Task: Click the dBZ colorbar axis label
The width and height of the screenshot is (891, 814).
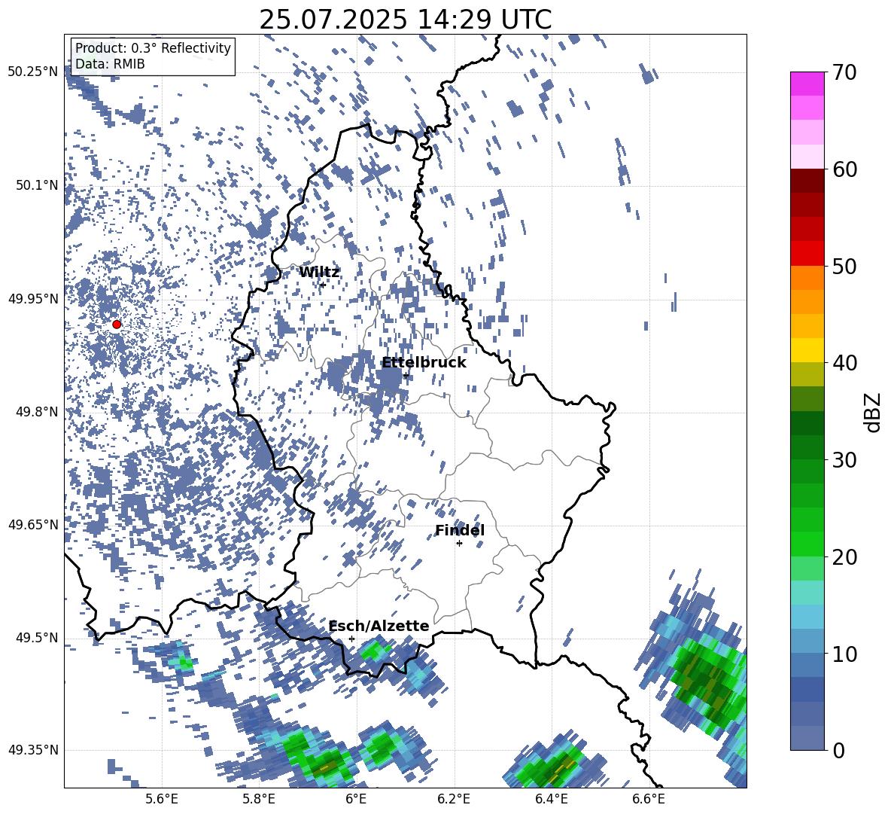Action: 874,412
